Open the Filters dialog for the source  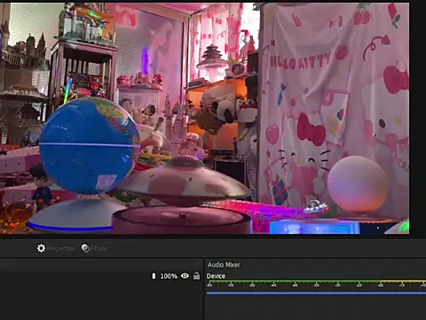[94, 248]
